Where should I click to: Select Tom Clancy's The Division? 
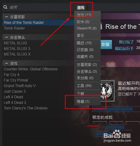pyautogui.click(x=26, y=108)
